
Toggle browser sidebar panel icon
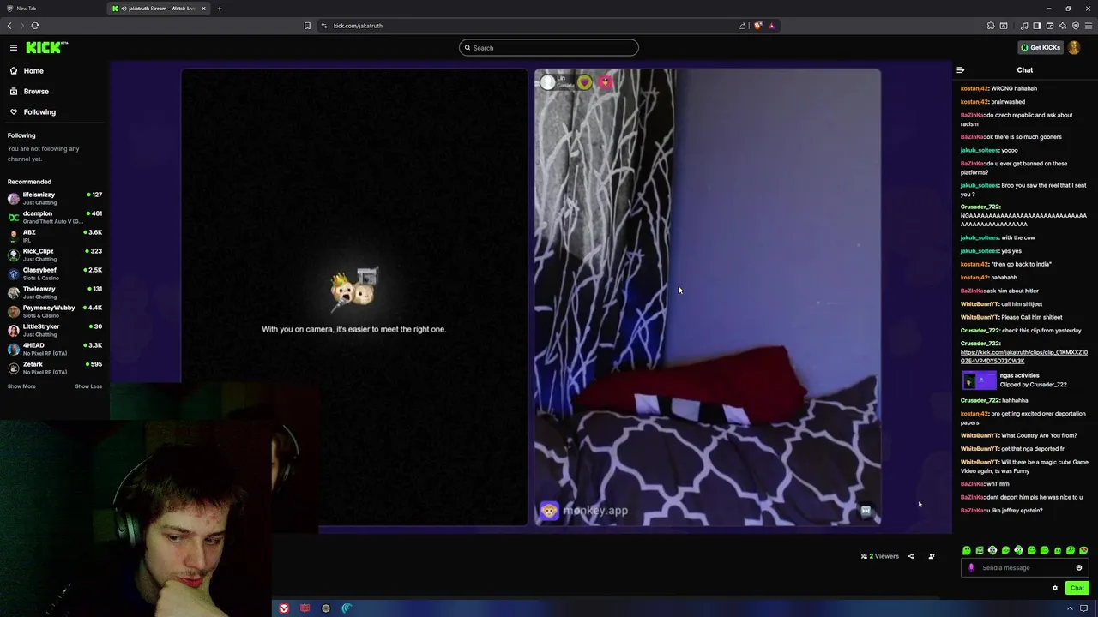coord(1037,26)
